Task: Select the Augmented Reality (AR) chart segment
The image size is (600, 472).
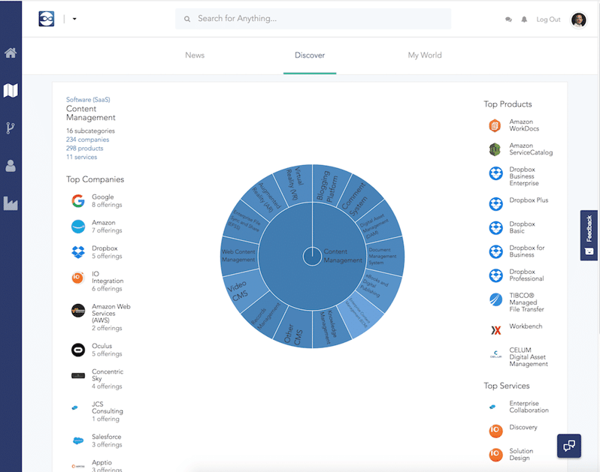Action: [x=265, y=197]
